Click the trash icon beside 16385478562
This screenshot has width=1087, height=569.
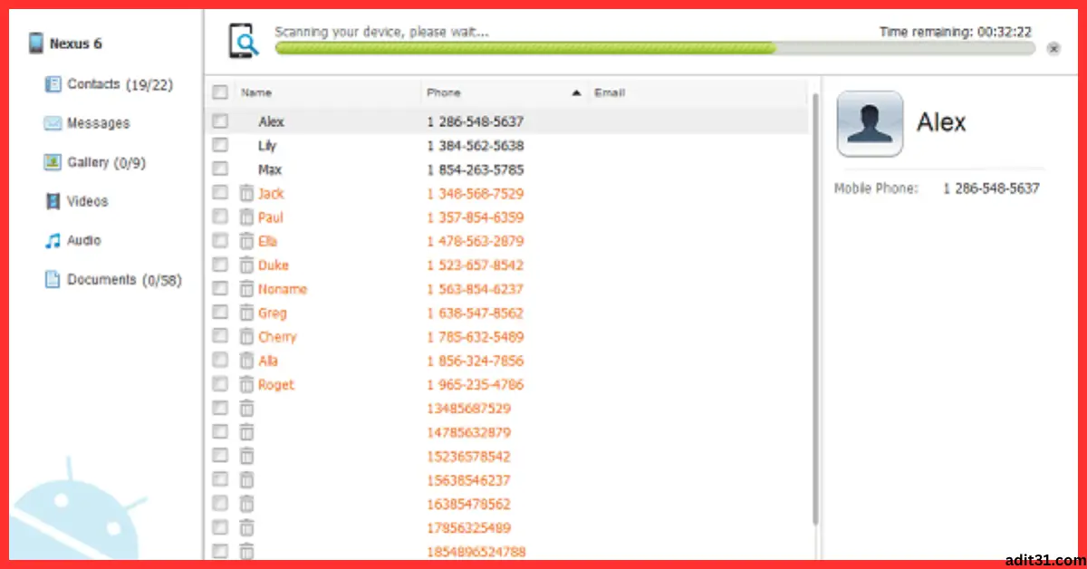click(x=246, y=504)
